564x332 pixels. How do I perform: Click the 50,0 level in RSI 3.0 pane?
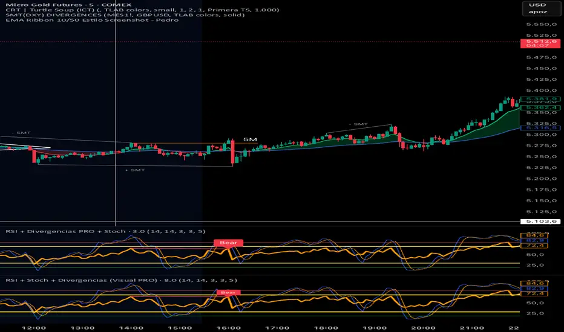pyautogui.click(x=536, y=255)
